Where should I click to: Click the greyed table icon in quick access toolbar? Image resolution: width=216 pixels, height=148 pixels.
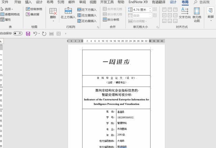(x=58, y=34)
